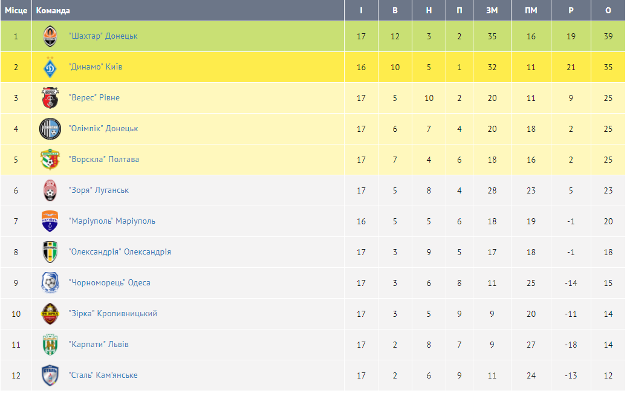
Task: Click the "О" points column header
Action: [x=608, y=11]
